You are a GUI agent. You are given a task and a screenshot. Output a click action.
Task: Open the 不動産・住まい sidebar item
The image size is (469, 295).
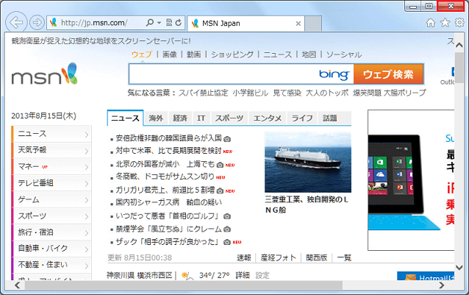click(x=51, y=265)
